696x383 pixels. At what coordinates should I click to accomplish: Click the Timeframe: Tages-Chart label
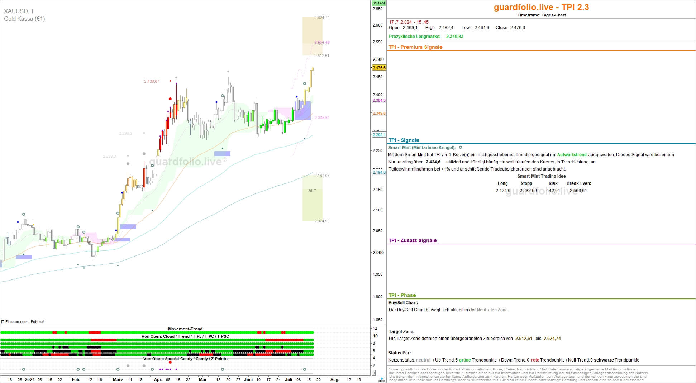[x=542, y=15]
